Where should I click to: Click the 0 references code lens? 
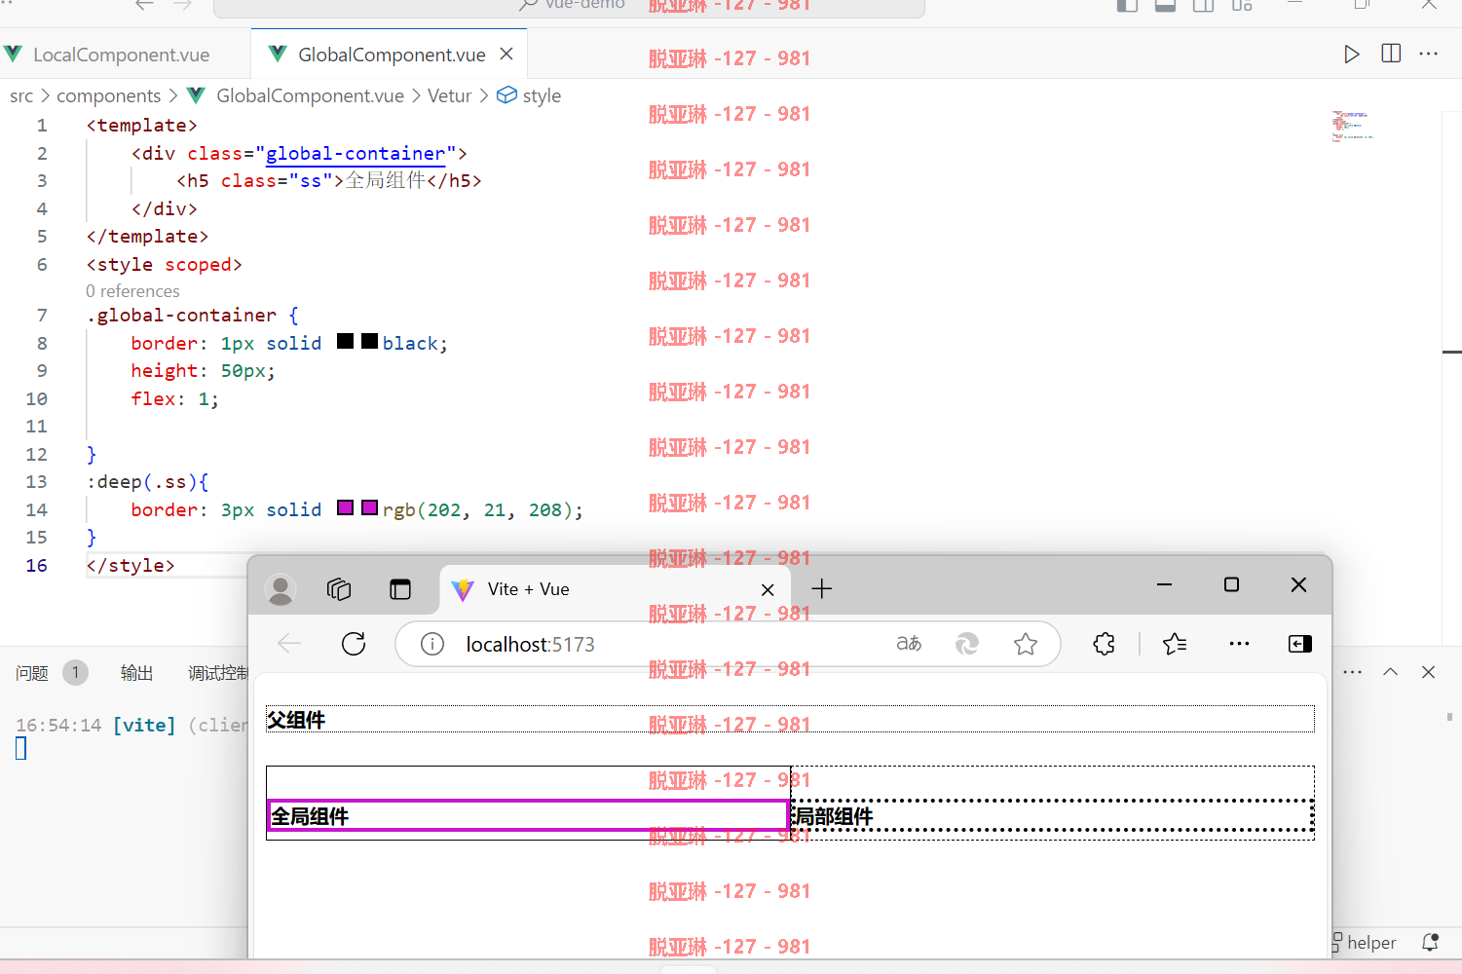[x=132, y=291]
